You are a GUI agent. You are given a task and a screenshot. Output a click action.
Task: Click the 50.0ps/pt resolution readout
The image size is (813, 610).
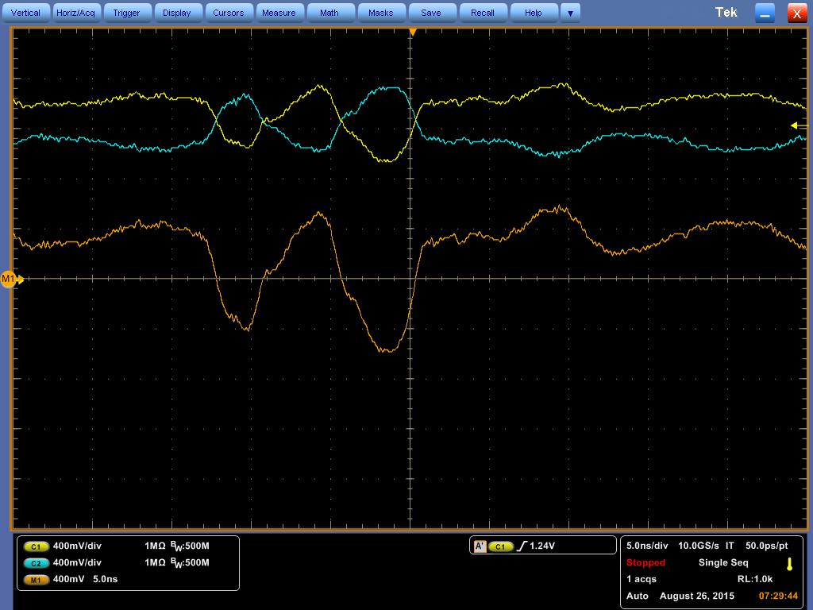tap(767, 546)
